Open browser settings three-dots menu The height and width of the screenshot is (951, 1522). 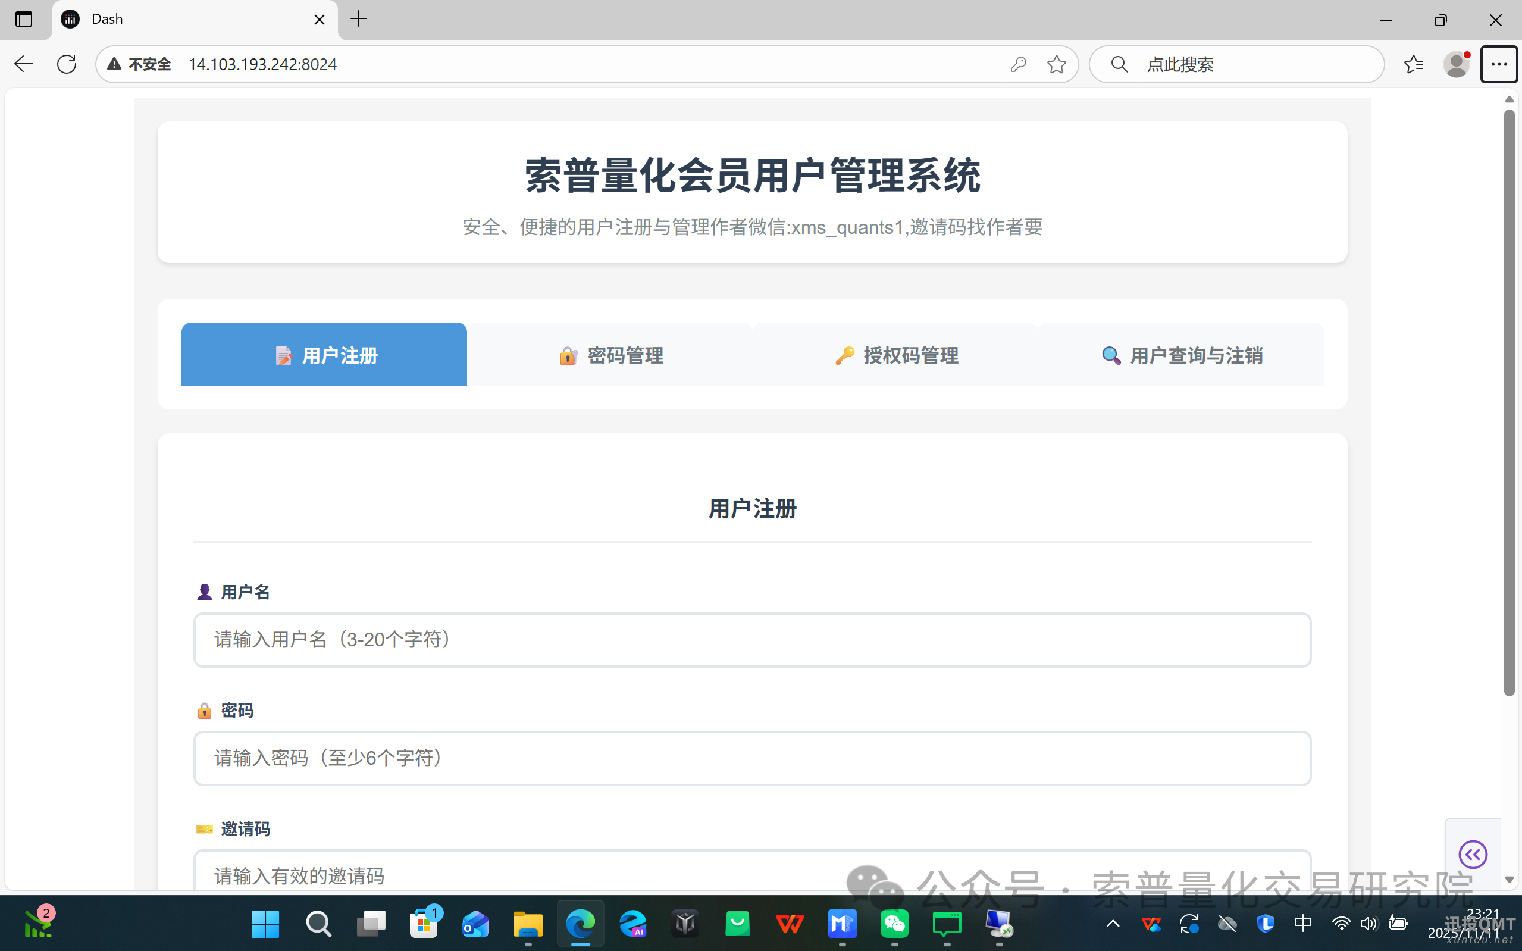(x=1499, y=64)
